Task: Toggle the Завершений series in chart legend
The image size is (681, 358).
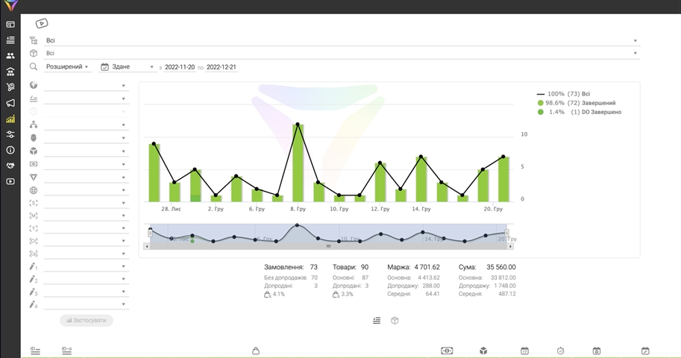Action: (580, 103)
